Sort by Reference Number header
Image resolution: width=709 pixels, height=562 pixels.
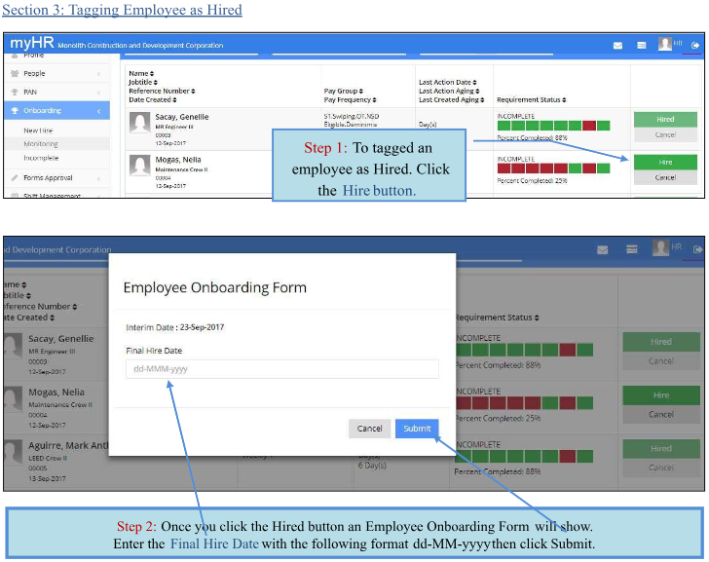click(x=162, y=91)
